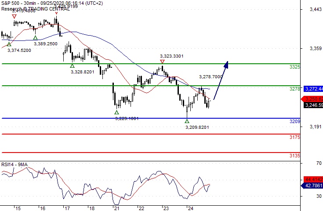Click the 3,359 price axis value
The image size is (323, 211).
[x=316, y=48]
